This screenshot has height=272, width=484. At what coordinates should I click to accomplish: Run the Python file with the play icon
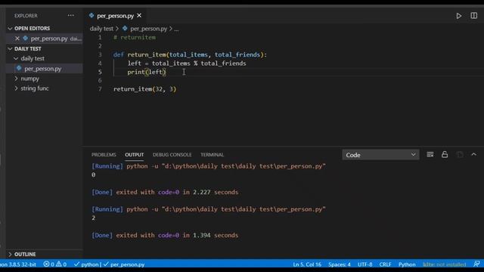tap(459, 16)
